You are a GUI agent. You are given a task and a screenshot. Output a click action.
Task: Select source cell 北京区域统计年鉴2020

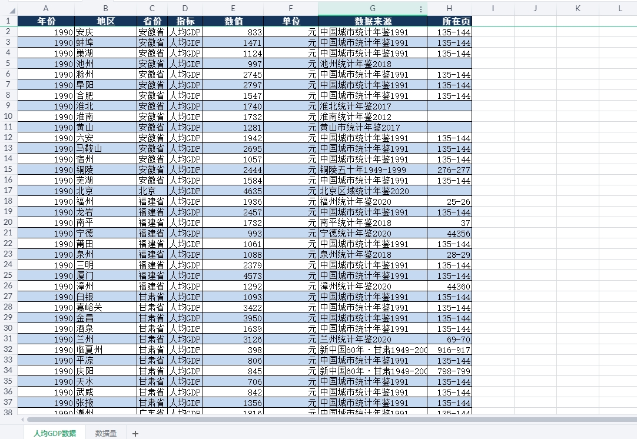point(373,191)
